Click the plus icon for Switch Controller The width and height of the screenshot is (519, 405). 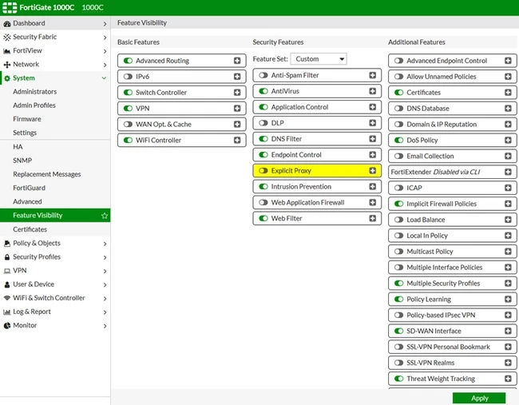(237, 93)
